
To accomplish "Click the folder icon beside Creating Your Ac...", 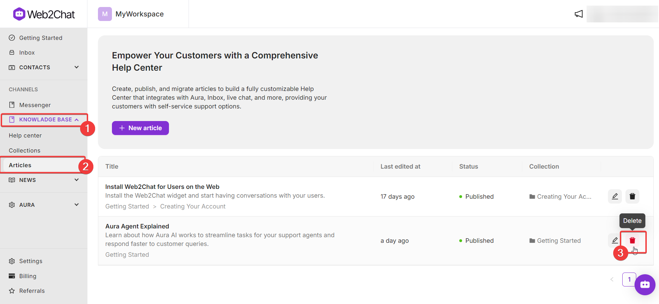I will click(x=532, y=197).
